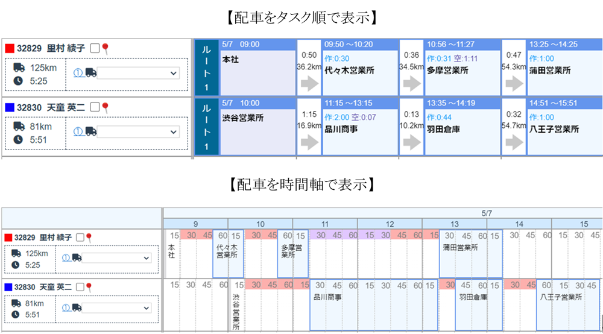This screenshot has width=603, height=334.
Task: Click the vehicle icon before 里村 綾子's dropdown, time-axis view
Action: [77, 258]
